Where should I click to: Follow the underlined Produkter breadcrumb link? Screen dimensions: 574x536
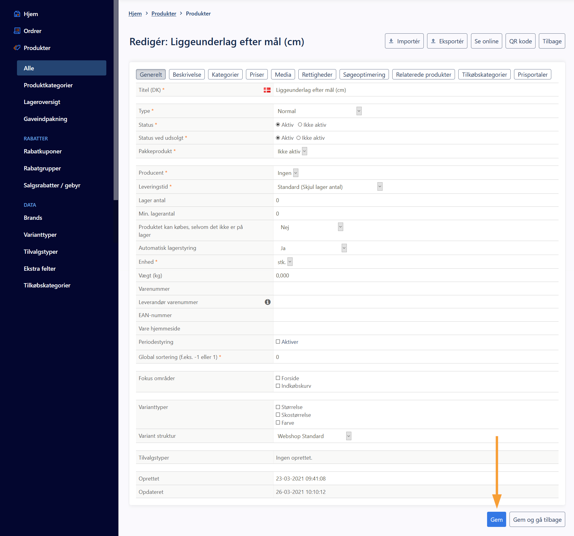click(164, 14)
